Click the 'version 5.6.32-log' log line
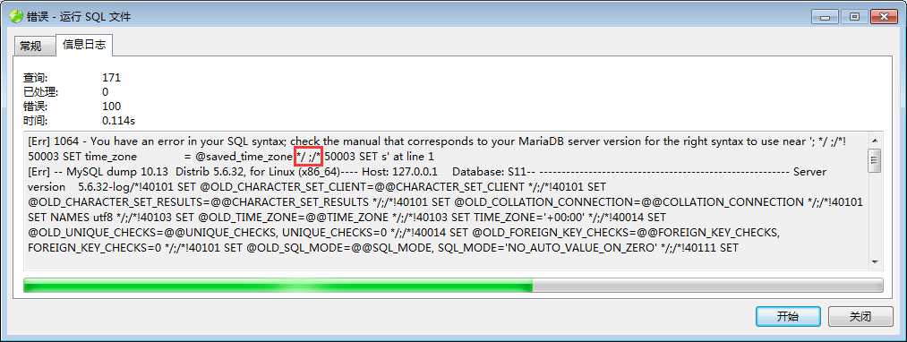The width and height of the screenshot is (907, 342). (x=316, y=187)
